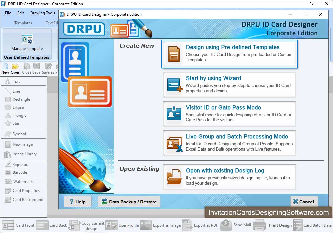The width and height of the screenshot is (333, 233).
Task: Click the Batch Processing mode icon
Action: pos(174,144)
